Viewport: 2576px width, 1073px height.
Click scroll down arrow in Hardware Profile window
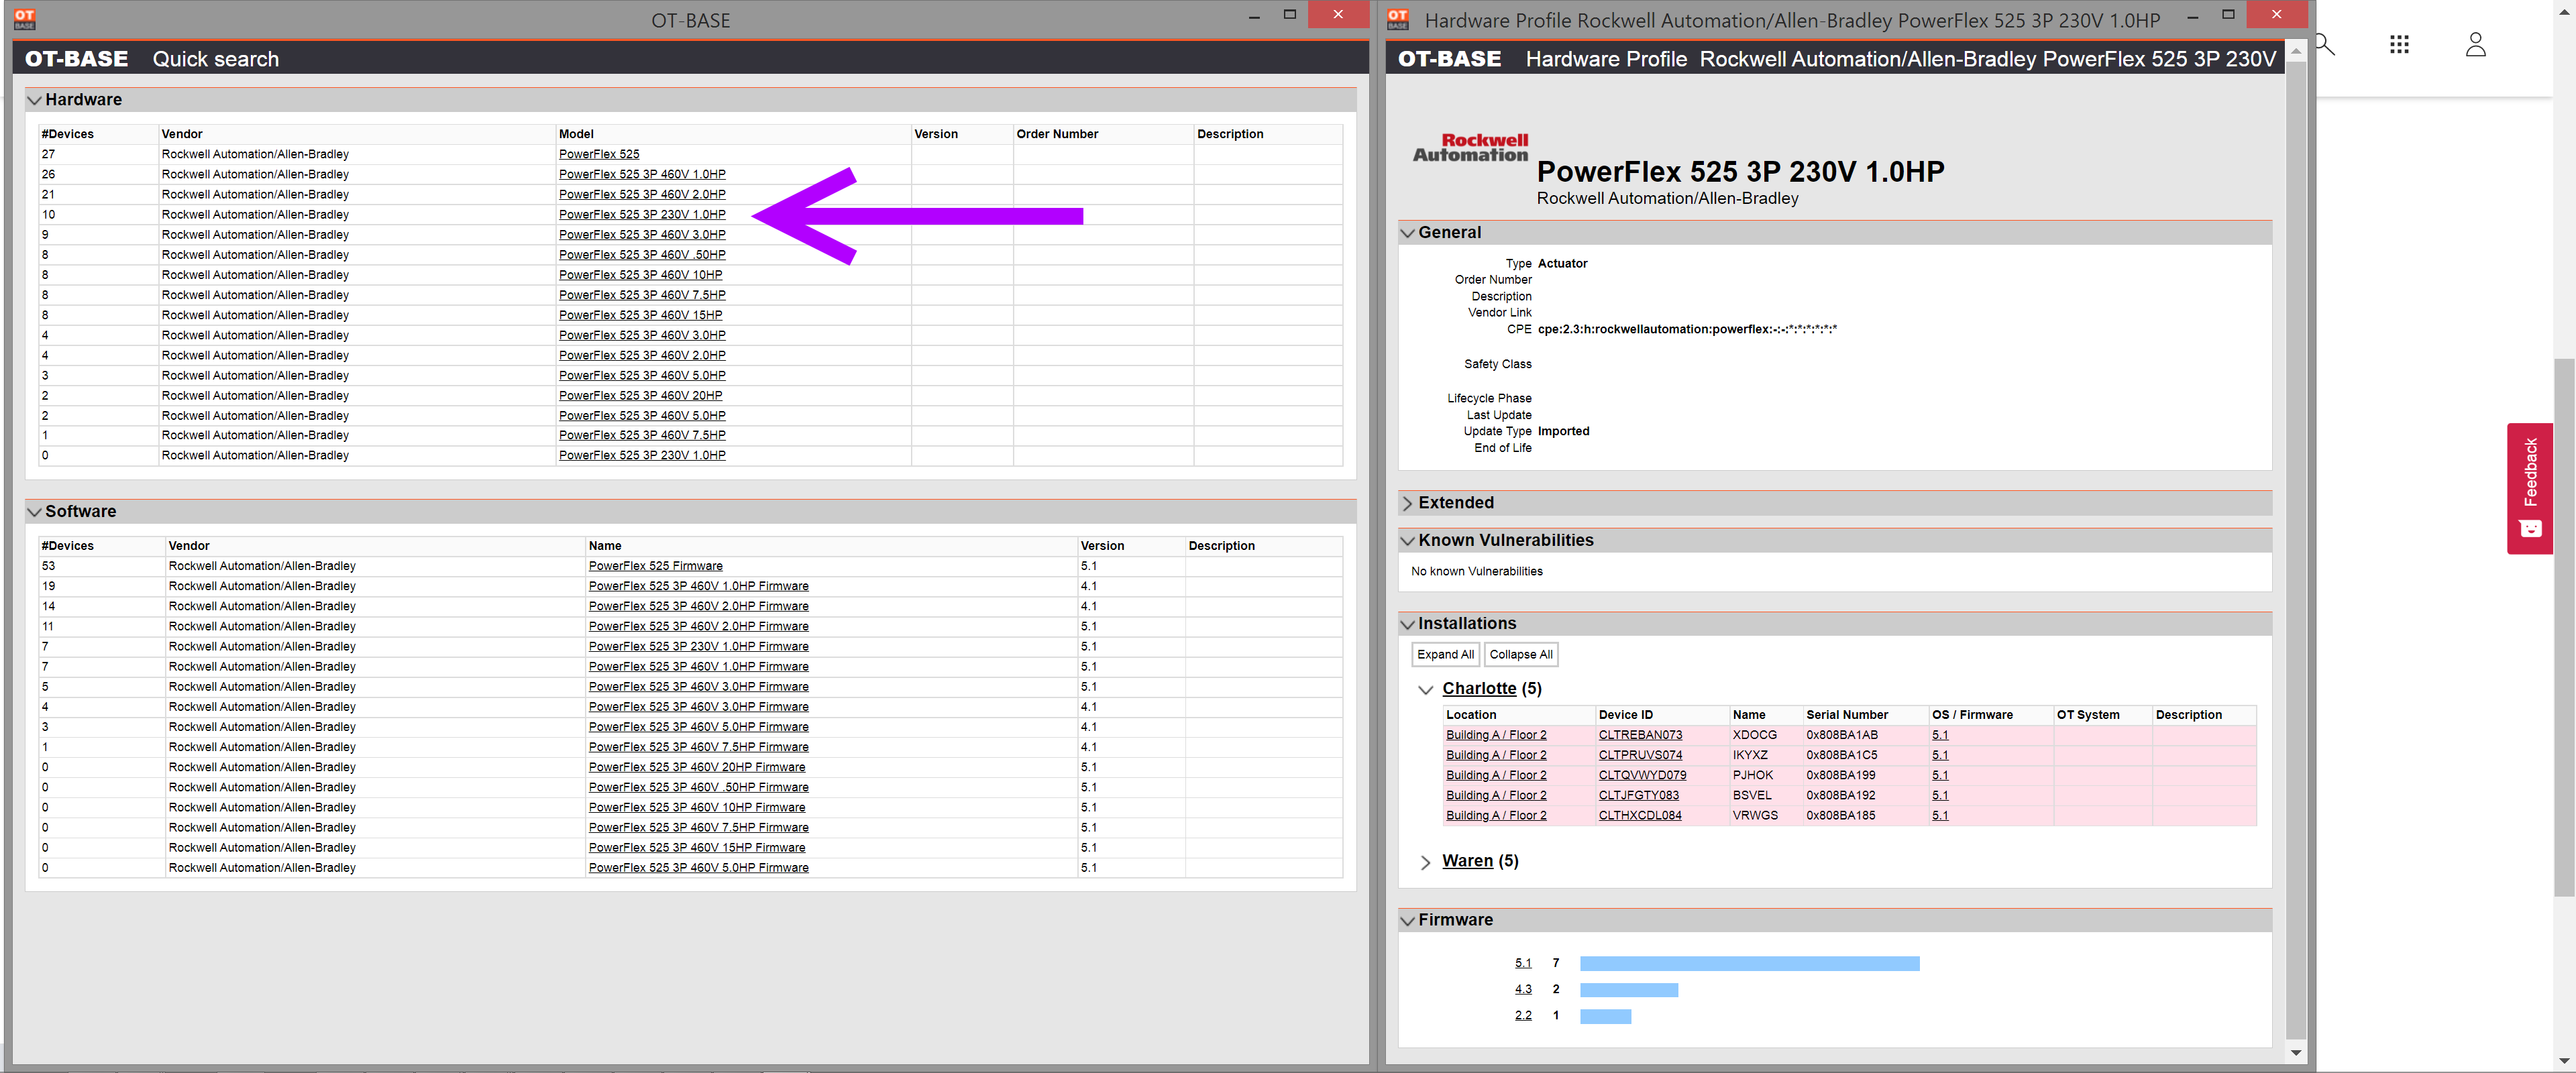(x=2295, y=1052)
